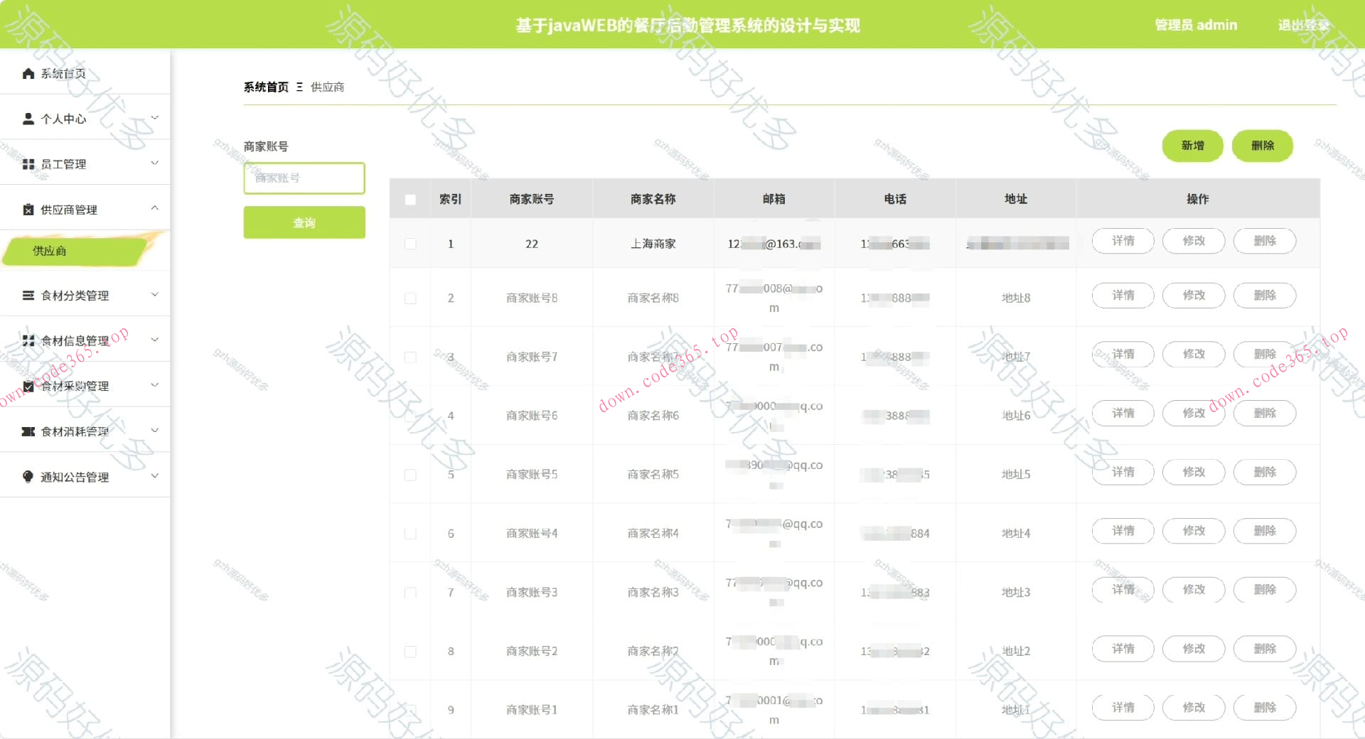
Task: Open 详情 for 商家名称2 row
Action: 1123,649
